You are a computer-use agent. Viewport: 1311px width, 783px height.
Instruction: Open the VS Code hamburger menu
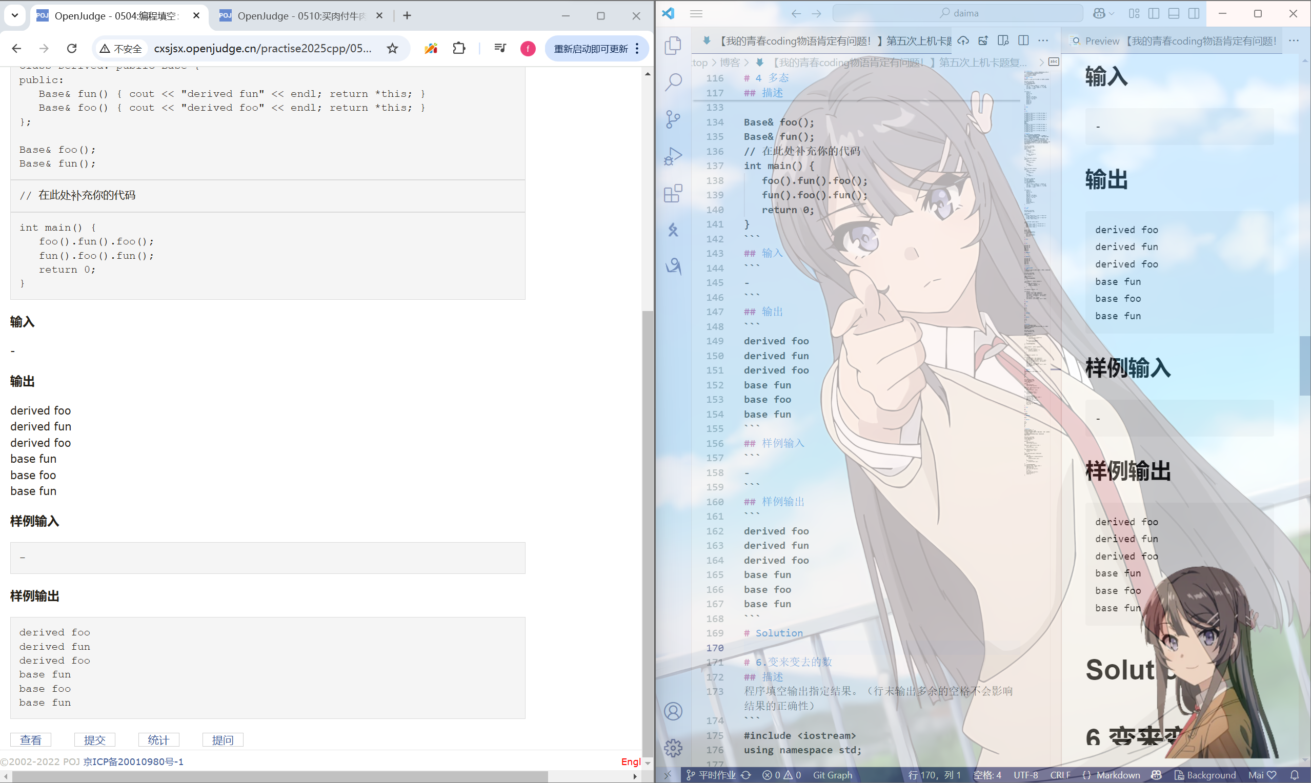[x=696, y=13]
